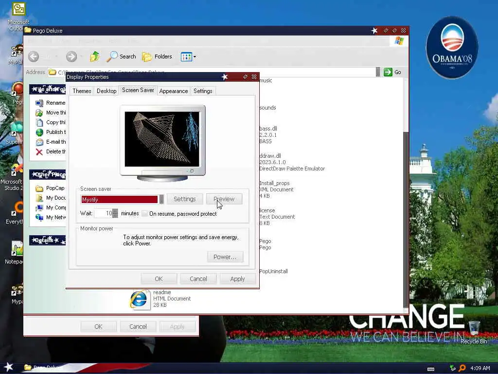The height and width of the screenshot is (374, 498).
Task: Click OK in Display Properties dialog
Action: pyautogui.click(x=159, y=279)
